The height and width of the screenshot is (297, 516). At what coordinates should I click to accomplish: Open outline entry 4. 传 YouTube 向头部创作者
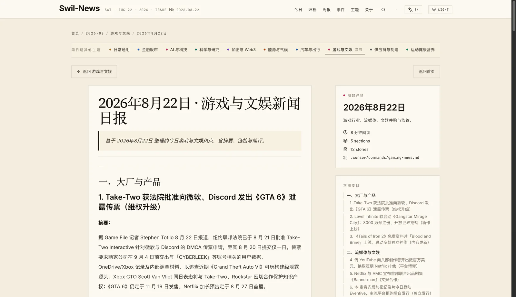click(x=387, y=263)
